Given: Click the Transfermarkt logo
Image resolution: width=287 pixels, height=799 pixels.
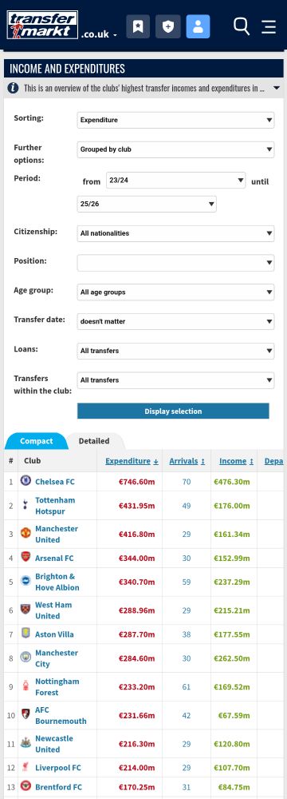Looking at the screenshot, I should 43,26.
